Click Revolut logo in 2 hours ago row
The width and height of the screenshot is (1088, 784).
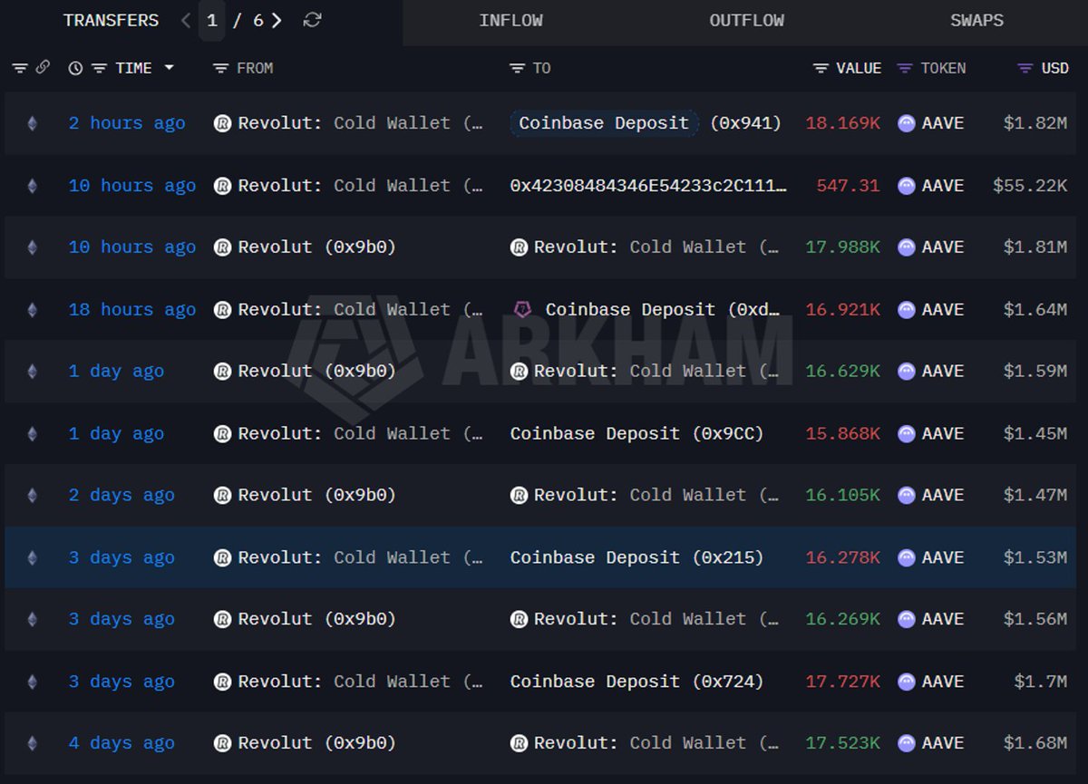pyautogui.click(x=222, y=123)
